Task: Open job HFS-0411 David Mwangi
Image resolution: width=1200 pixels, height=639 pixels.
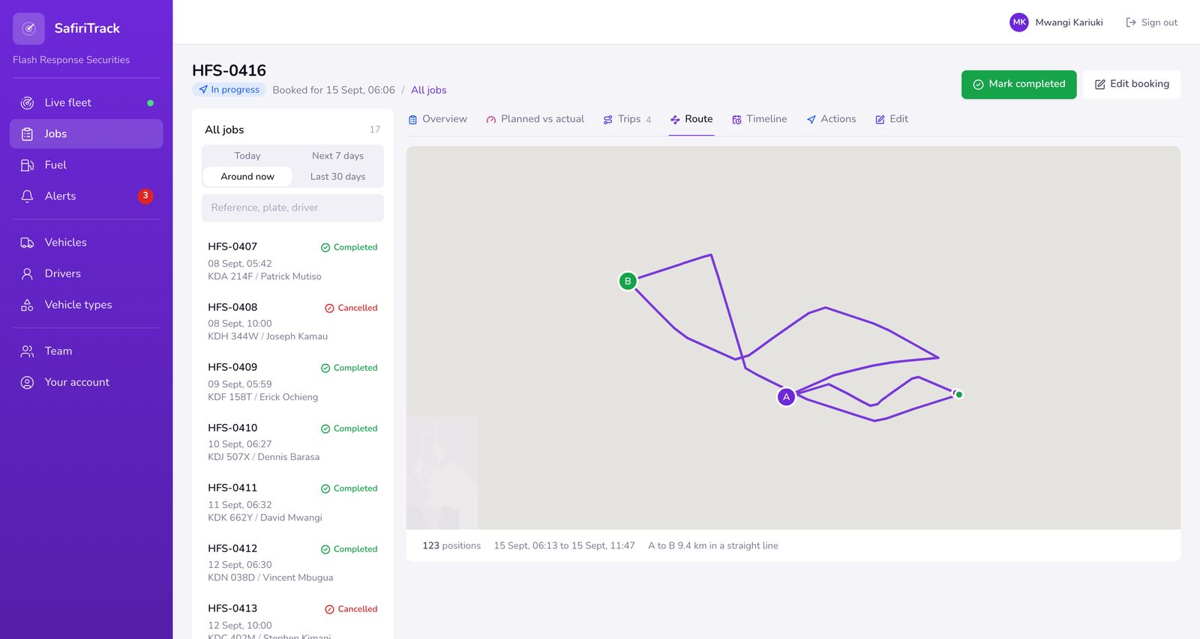Action: (292, 502)
